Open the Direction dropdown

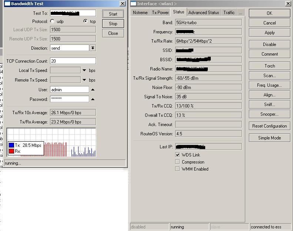(x=93, y=48)
